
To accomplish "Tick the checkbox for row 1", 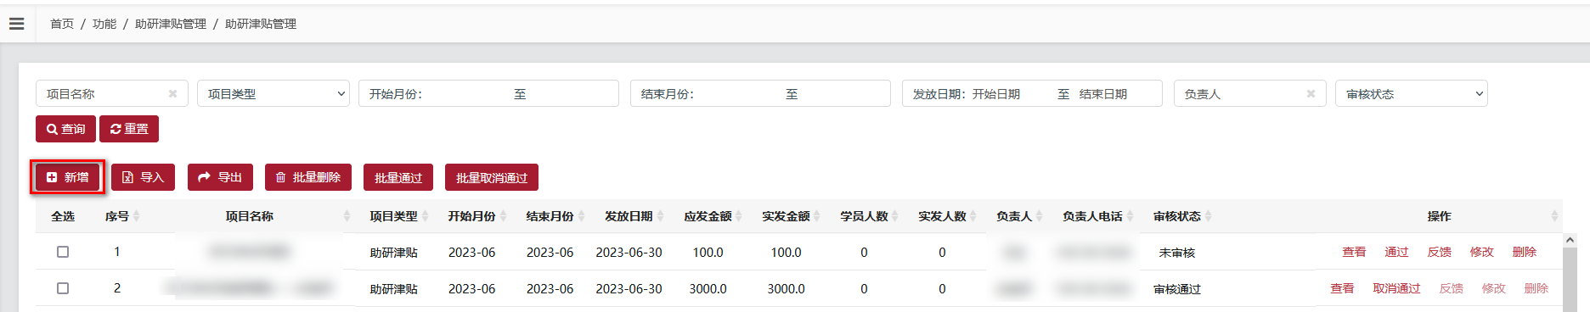I will coord(63,252).
